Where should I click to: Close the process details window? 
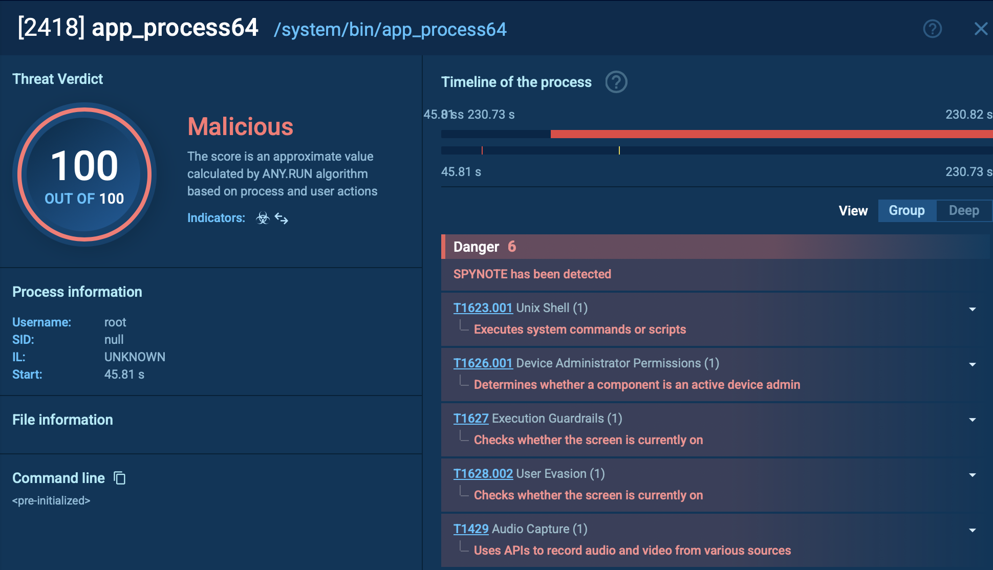tap(981, 29)
